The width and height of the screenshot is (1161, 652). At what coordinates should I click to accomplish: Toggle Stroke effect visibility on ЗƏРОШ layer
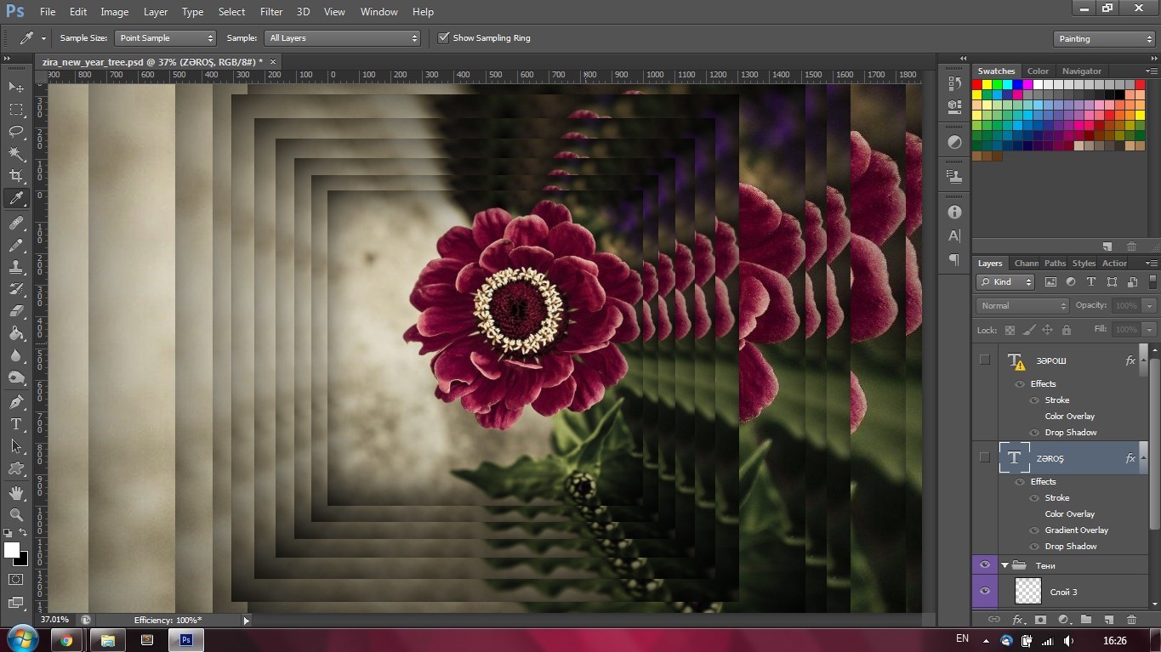click(x=1034, y=400)
